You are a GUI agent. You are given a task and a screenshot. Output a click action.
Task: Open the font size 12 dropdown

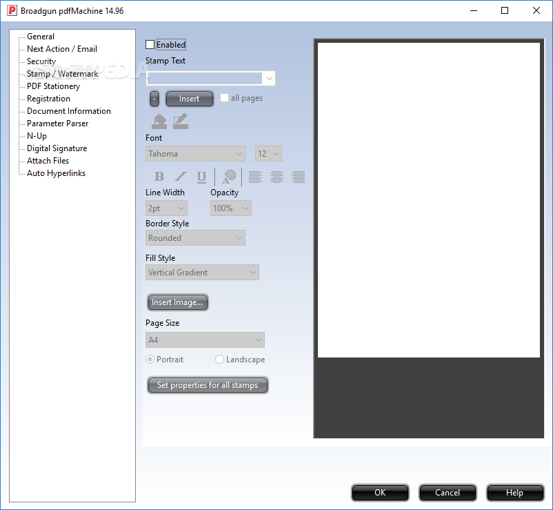coord(268,153)
